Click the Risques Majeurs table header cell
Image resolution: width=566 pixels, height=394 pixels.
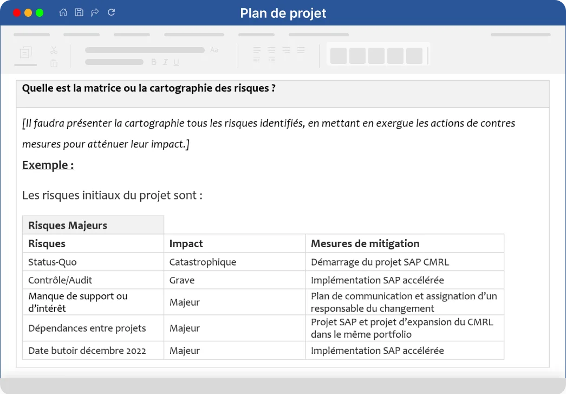67,225
